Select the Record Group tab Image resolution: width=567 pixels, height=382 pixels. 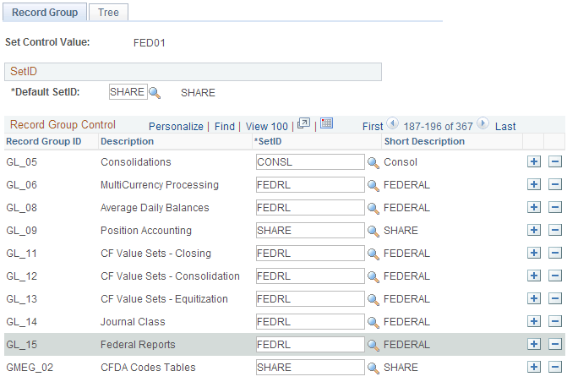(x=45, y=13)
